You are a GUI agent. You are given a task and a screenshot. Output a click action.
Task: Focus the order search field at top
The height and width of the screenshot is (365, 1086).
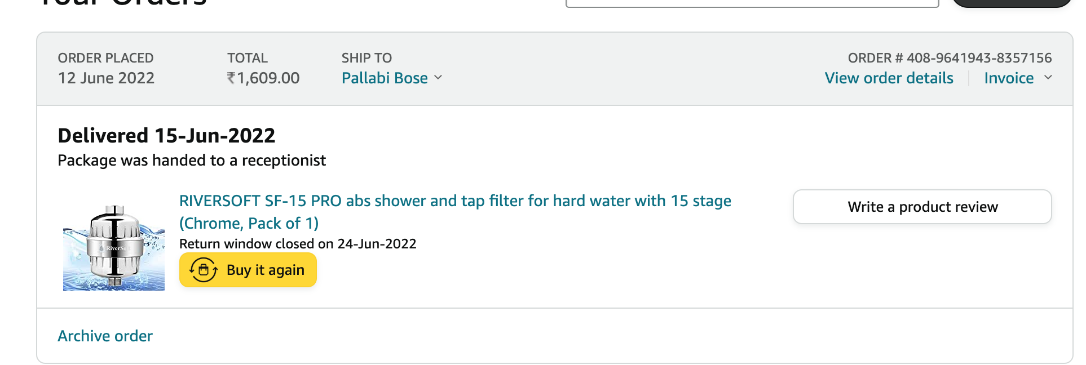coord(752,3)
